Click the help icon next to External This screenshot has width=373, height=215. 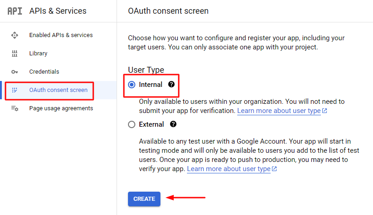coord(173,124)
